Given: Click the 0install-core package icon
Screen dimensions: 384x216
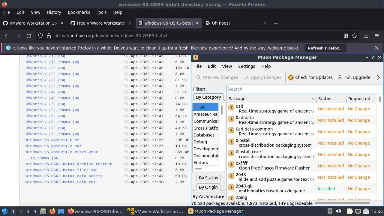Looking at the screenshot, I should 231,154.
